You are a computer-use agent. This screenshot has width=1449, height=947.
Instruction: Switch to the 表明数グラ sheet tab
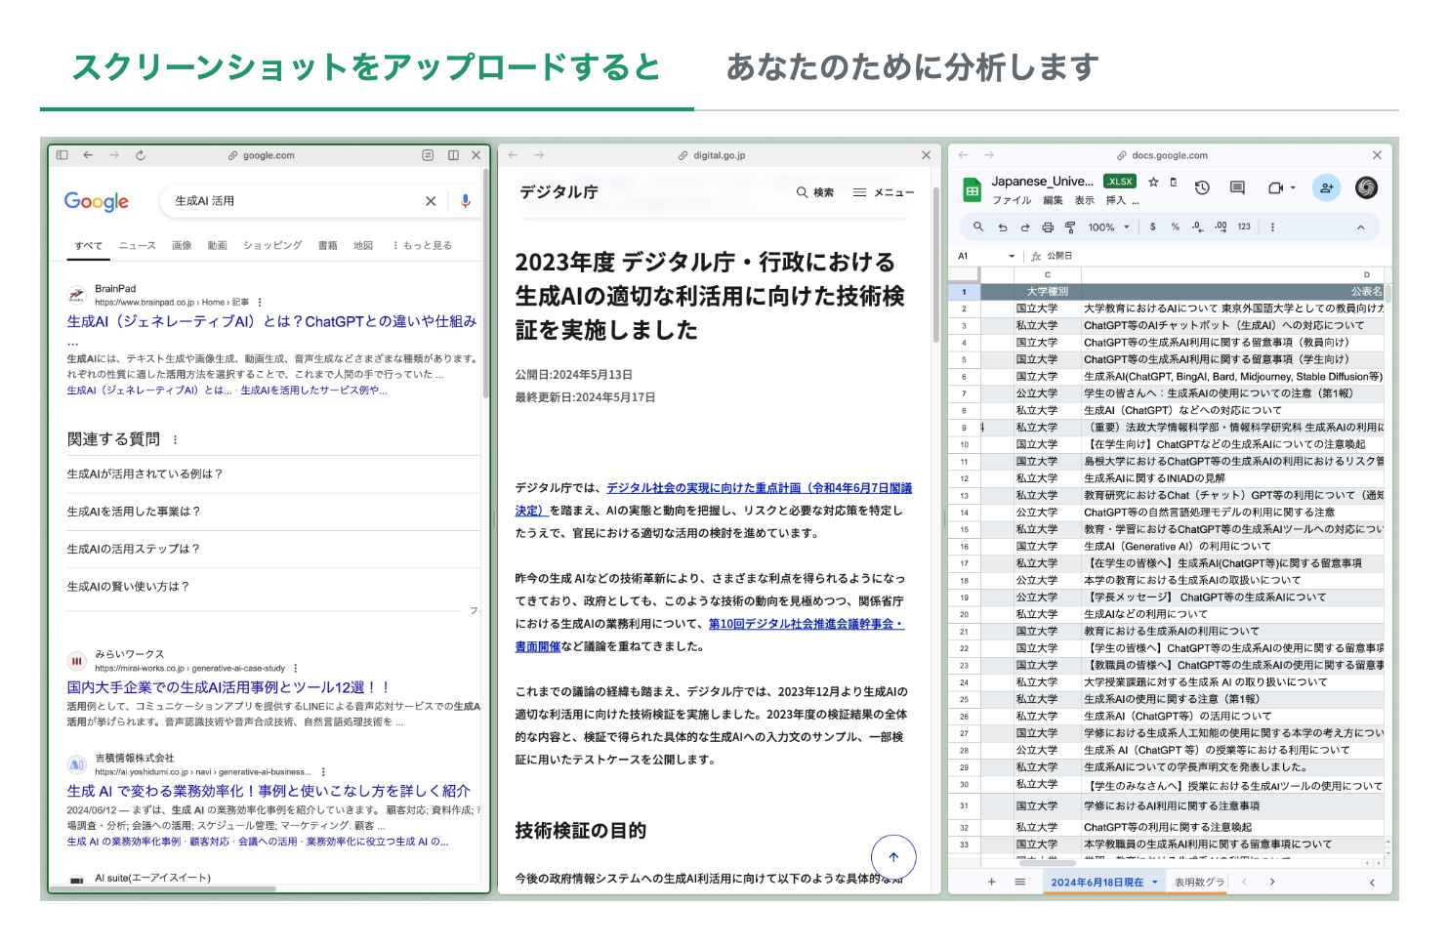(x=1199, y=882)
